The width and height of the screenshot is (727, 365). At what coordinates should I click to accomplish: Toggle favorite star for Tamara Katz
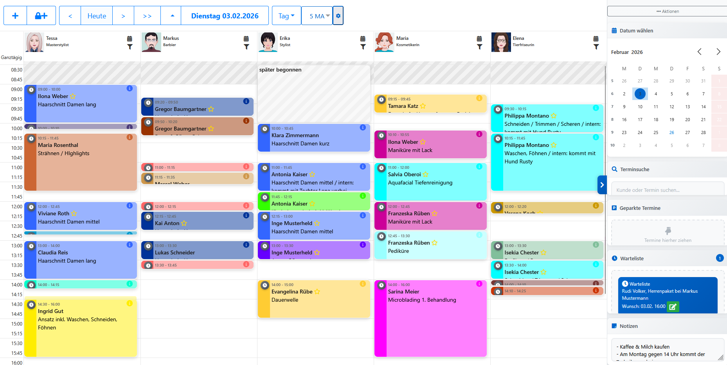423,106
